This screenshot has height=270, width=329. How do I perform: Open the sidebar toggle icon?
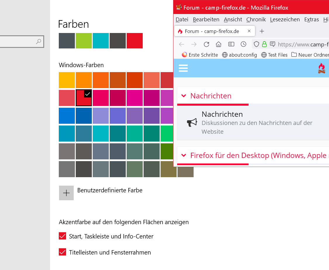click(231, 44)
